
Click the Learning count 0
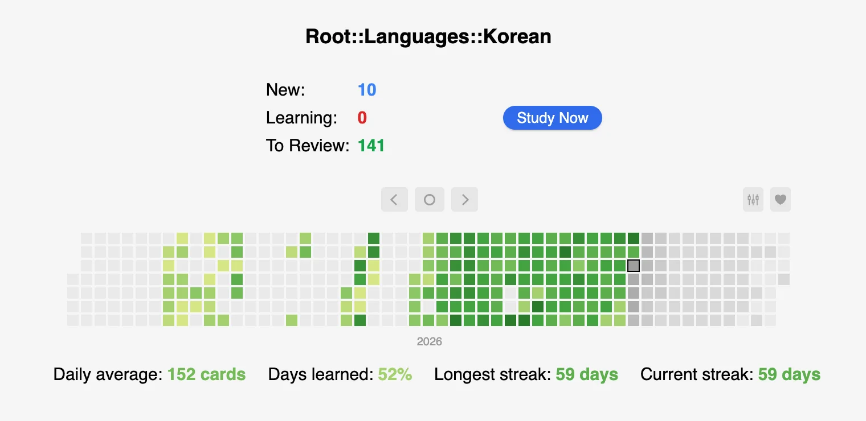(x=362, y=118)
